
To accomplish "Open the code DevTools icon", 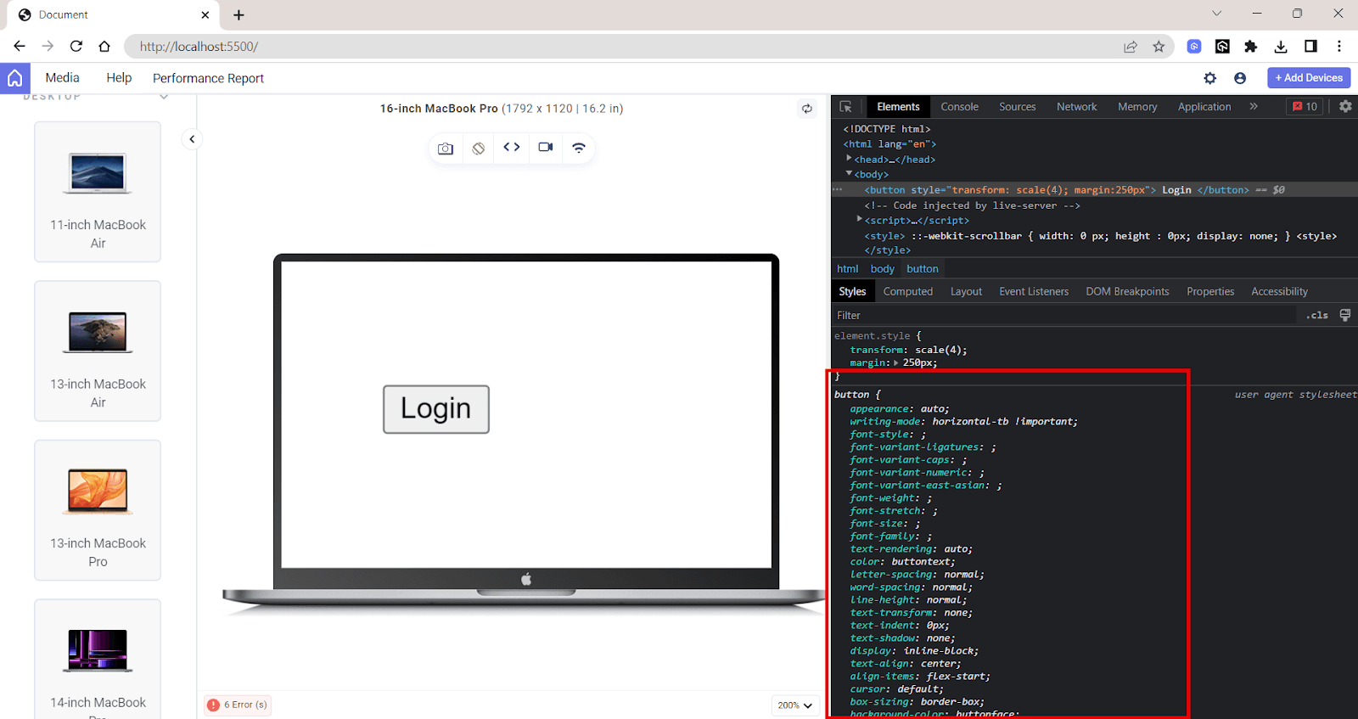I will click(512, 147).
